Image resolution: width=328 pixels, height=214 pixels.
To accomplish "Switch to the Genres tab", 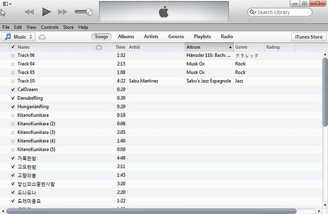I will coord(176,36).
